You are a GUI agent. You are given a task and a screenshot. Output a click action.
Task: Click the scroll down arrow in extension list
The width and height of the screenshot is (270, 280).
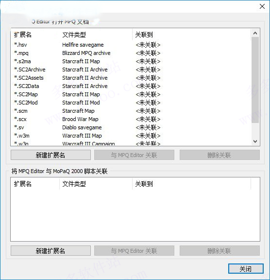point(255,141)
